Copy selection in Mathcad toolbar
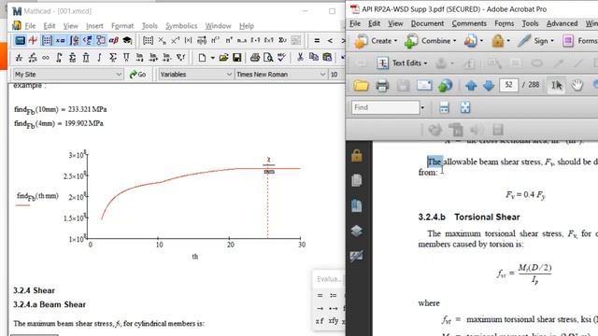598x336 pixels. pos(314,58)
